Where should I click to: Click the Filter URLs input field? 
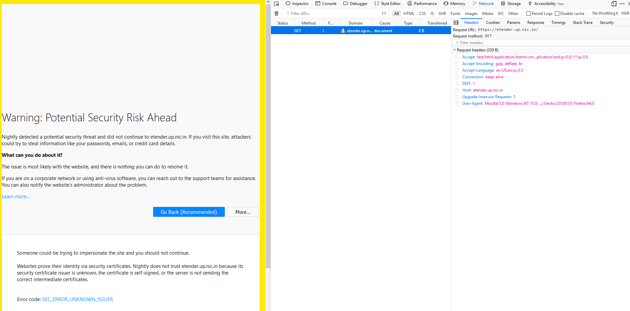pos(315,13)
